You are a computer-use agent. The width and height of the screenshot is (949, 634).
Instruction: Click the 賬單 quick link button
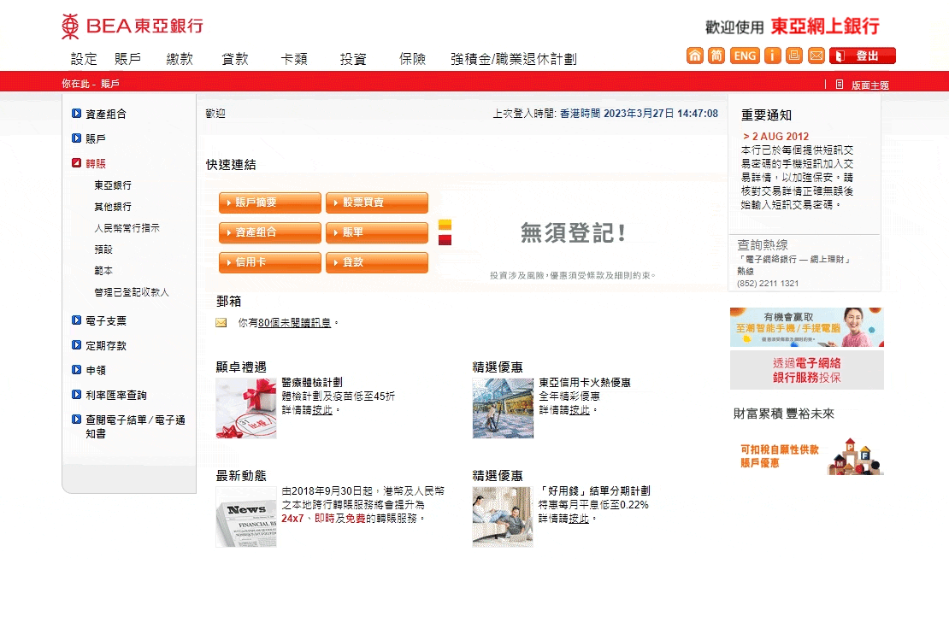377,232
